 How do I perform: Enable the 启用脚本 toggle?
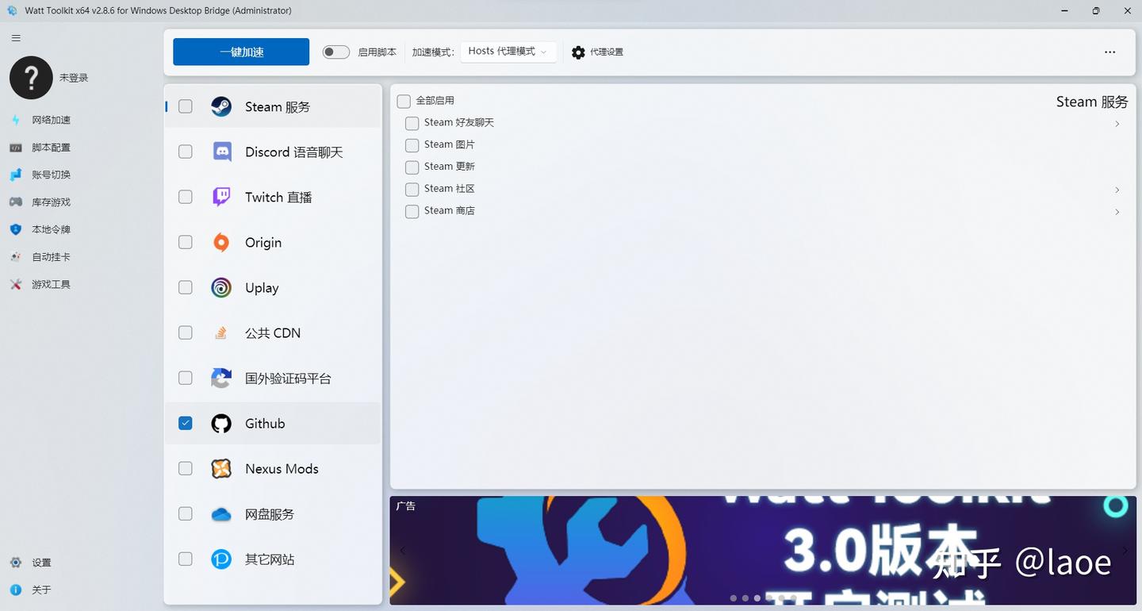click(x=335, y=51)
